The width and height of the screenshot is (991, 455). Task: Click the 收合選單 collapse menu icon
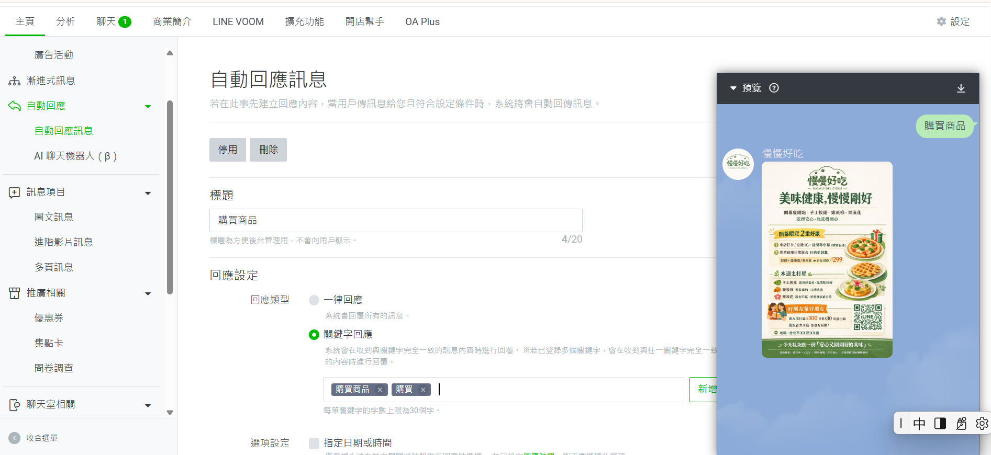click(15, 438)
